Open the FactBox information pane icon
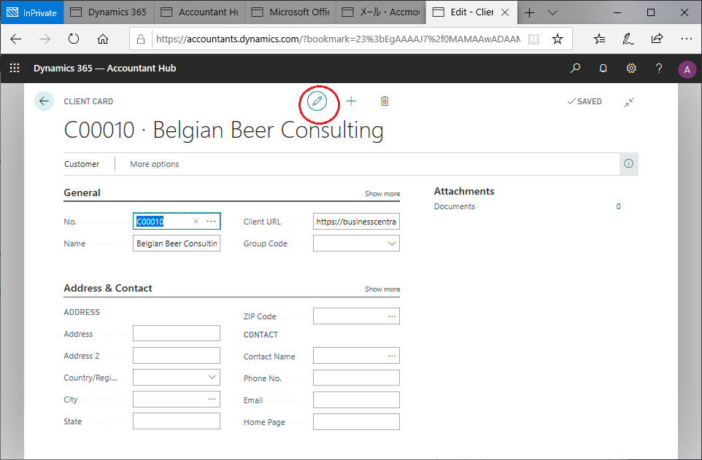The image size is (702, 460). [628, 164]
